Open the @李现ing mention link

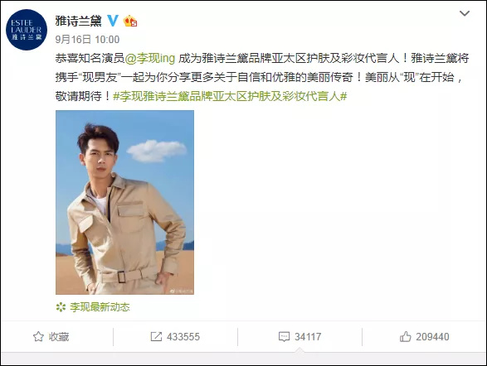tap(150, 58)
